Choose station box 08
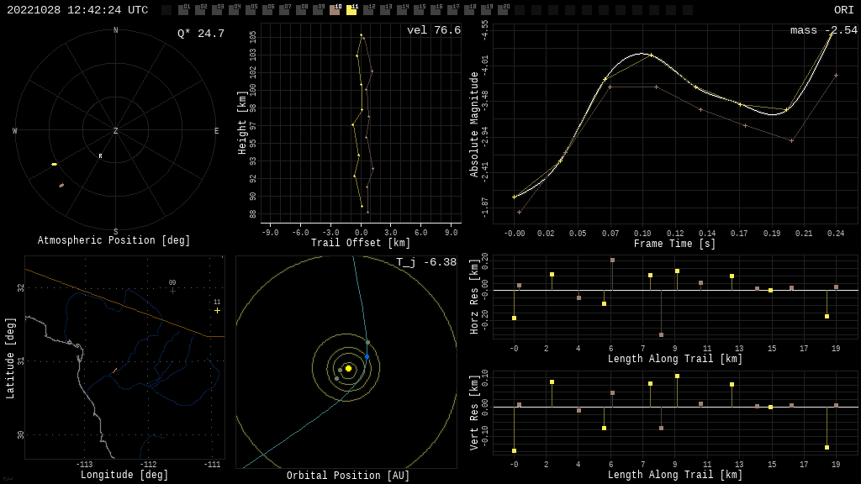 tap(301, 10)
